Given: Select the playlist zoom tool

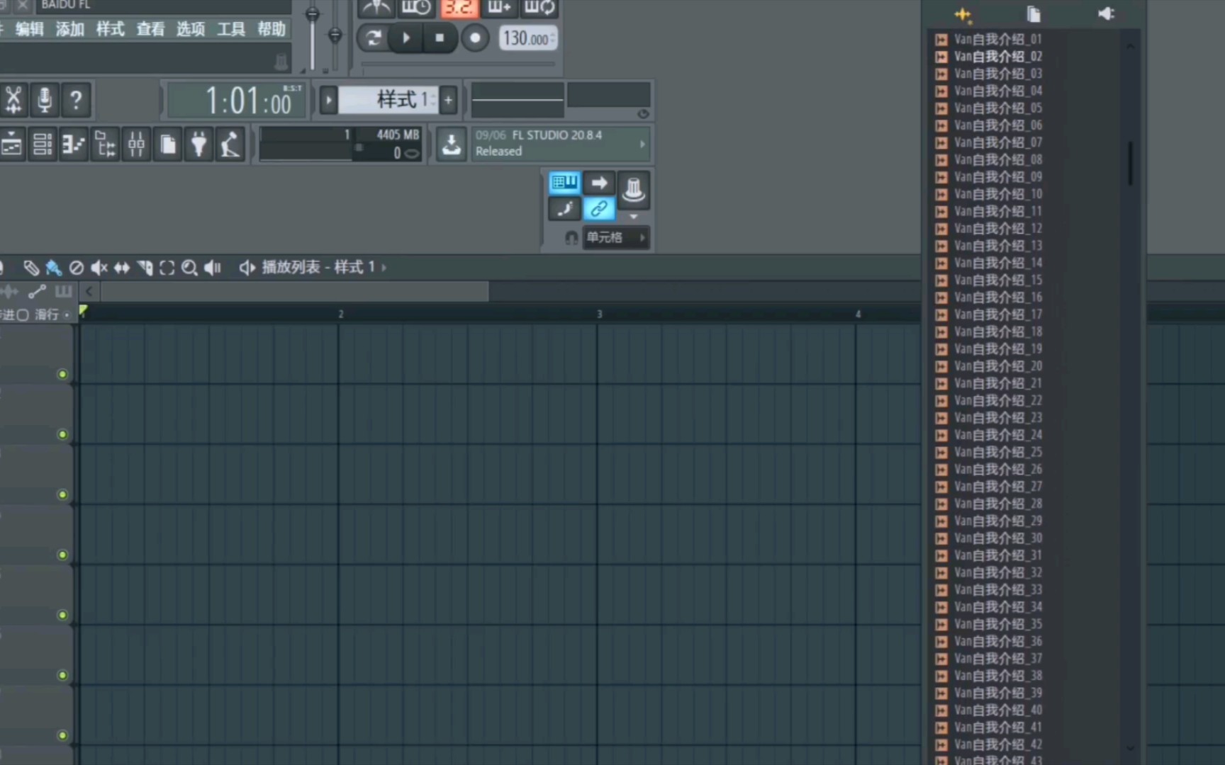Looking at the screenshot, I should coord(189,268).
